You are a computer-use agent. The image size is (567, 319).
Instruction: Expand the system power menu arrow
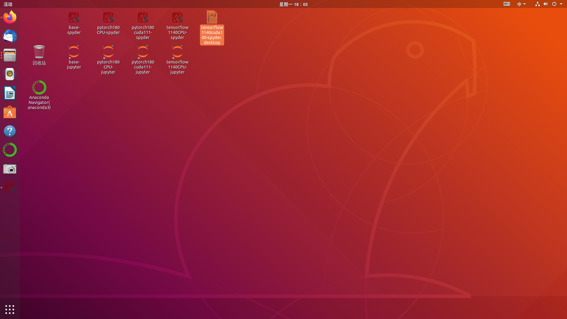tap(561, 4)
